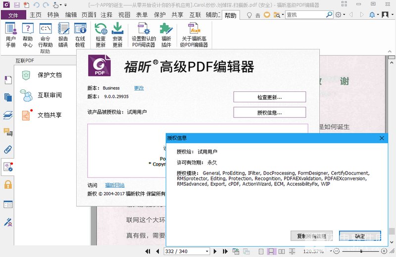Close the License Information (授权信息) dialog
Image resolution: width=396 pixels, height=257 pixels.
click(x=382, y=138)
